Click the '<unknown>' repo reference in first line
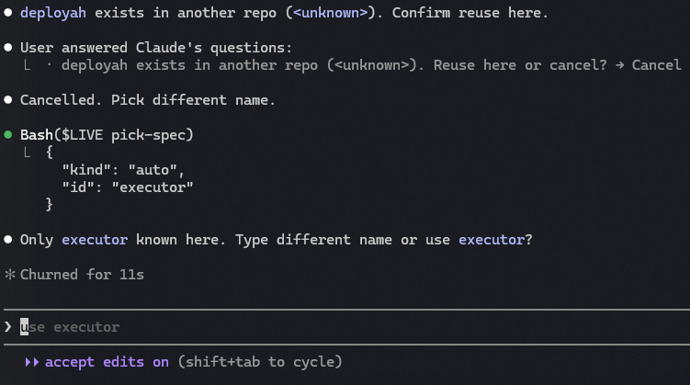This screenshot has height=385, width=690. 330,13
